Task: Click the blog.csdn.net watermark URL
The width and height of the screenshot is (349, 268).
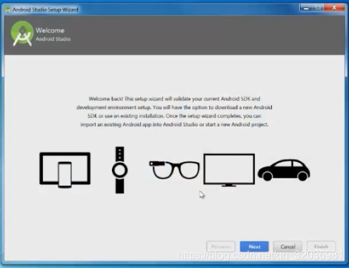Action: (260, 255)
